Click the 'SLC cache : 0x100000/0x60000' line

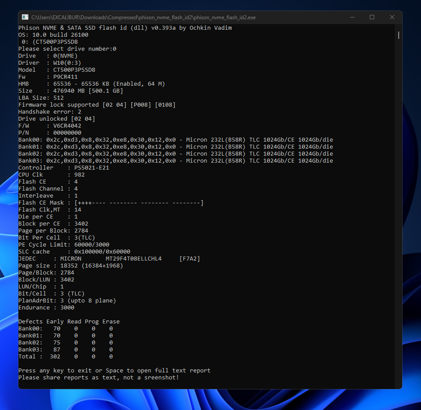click(x=74, y=251)
